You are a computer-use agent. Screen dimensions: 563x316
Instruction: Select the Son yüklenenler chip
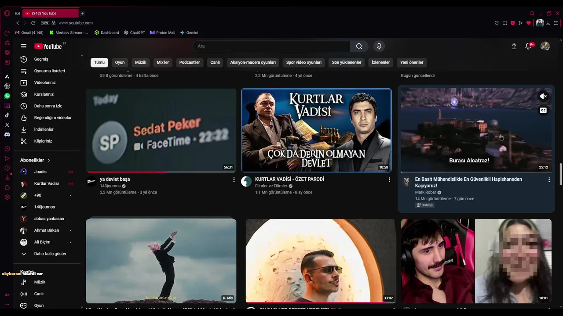tap(347, 62)
